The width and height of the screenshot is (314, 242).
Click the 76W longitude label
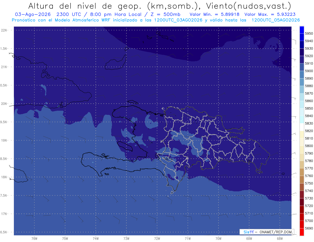pos(34,239)
